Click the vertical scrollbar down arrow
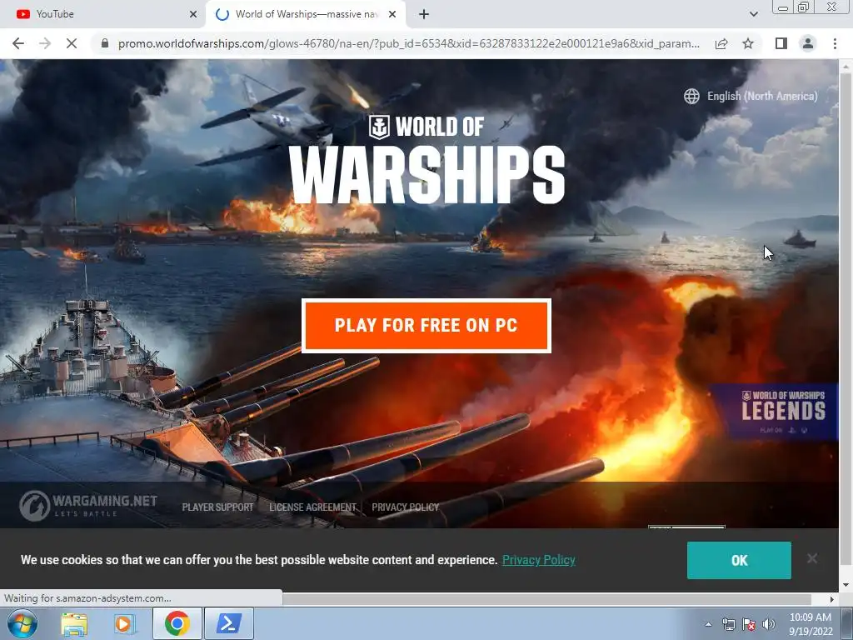The height and width of the screenshot is (640, 853). click(846, 586)
